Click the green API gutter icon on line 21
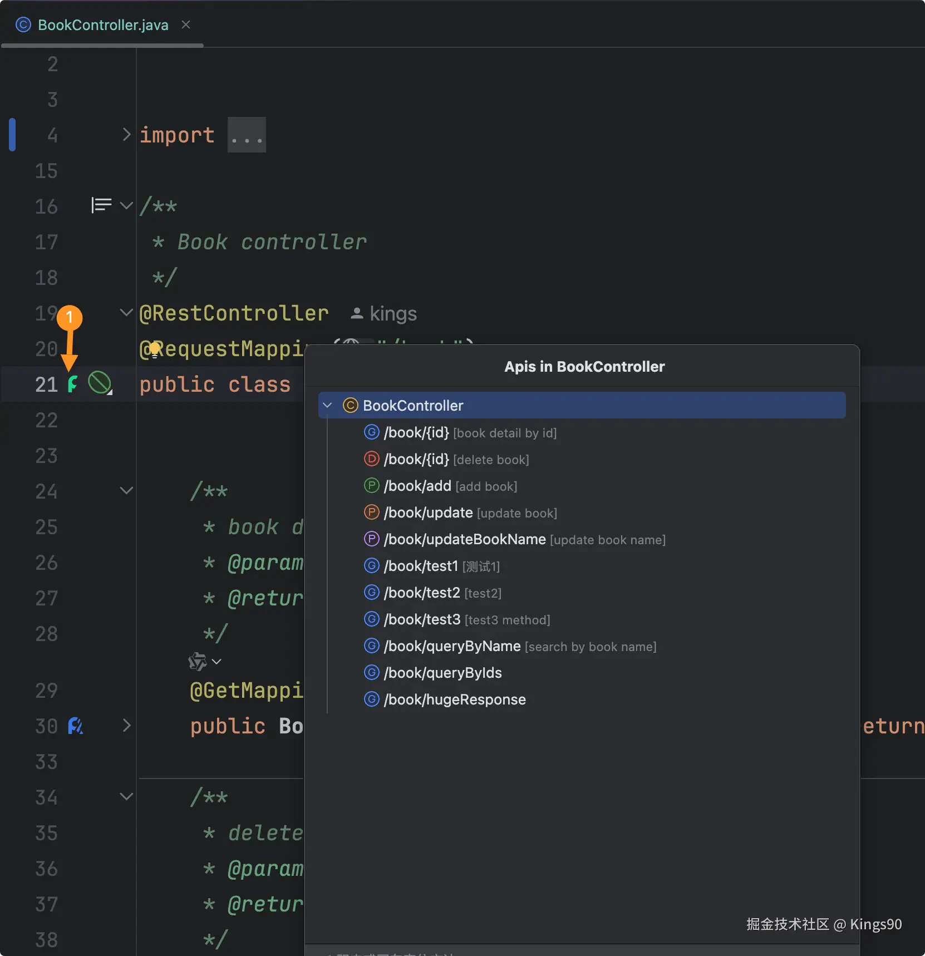 [x=72, y=384]
